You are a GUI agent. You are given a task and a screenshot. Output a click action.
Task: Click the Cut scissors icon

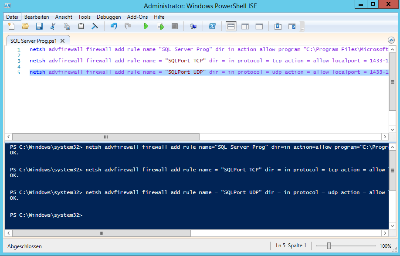pyautogui.click(x=53, y=27)
